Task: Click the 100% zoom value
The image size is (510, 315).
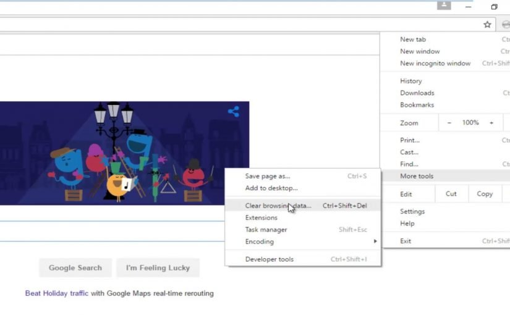Action: click(470, 123)
